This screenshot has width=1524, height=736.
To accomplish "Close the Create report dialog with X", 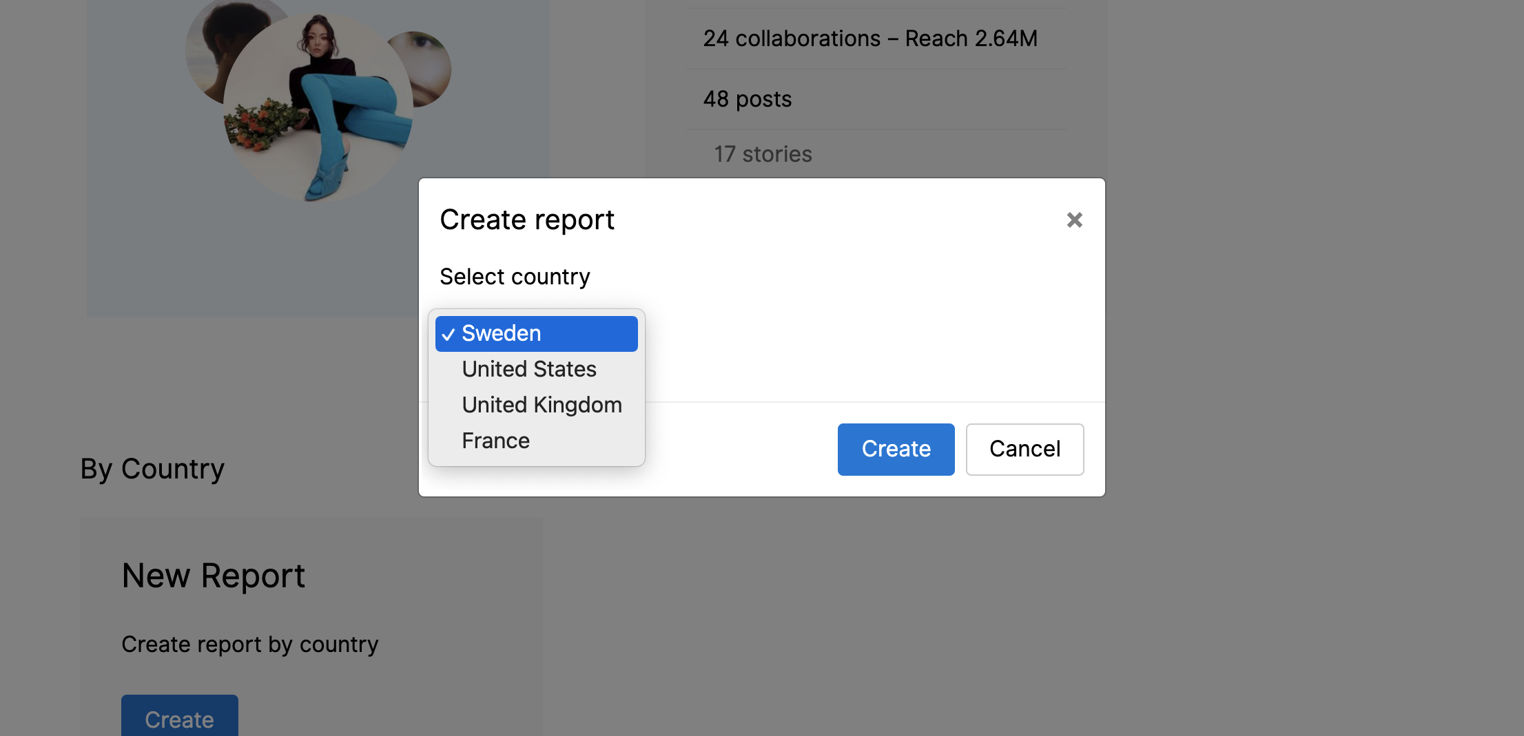I will (x=1074, y=220).
